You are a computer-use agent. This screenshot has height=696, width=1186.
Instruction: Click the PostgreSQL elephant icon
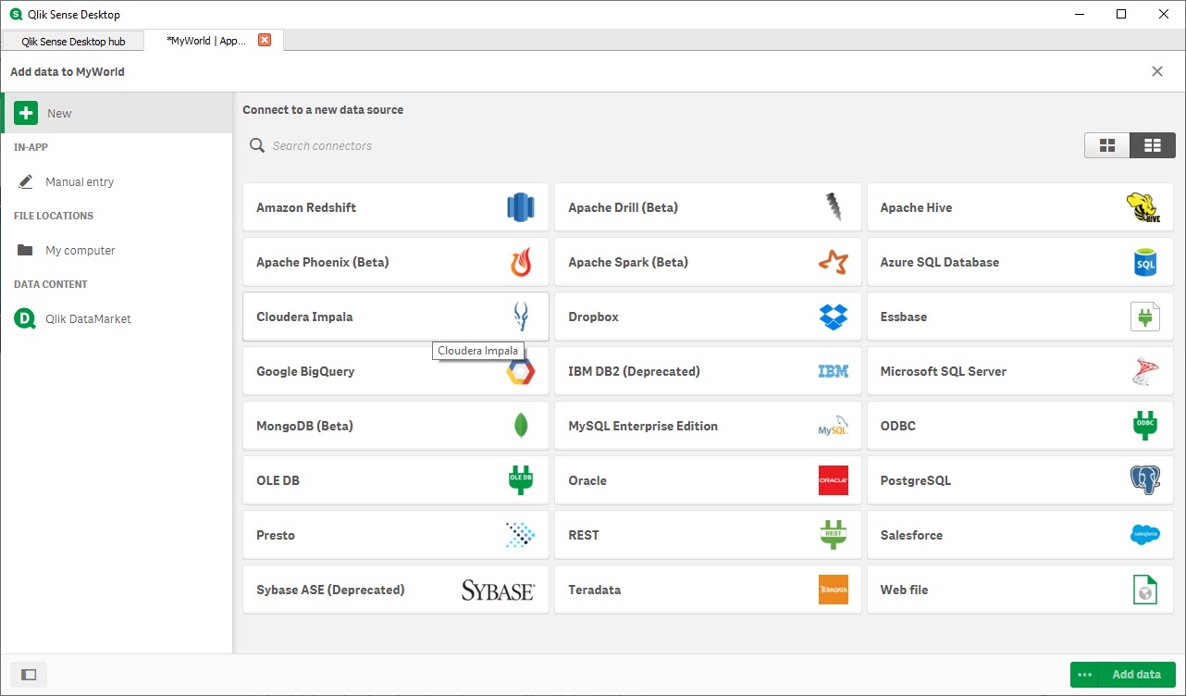1145,480
